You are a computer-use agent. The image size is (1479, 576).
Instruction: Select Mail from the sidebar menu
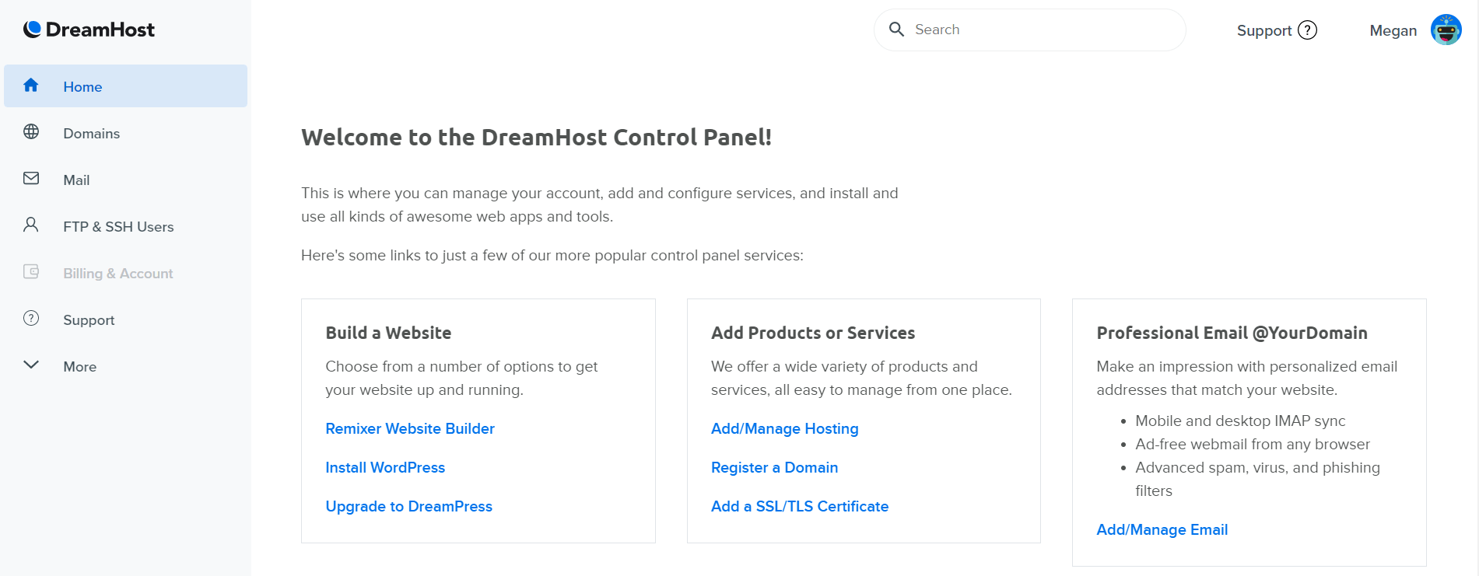[76, 180]
